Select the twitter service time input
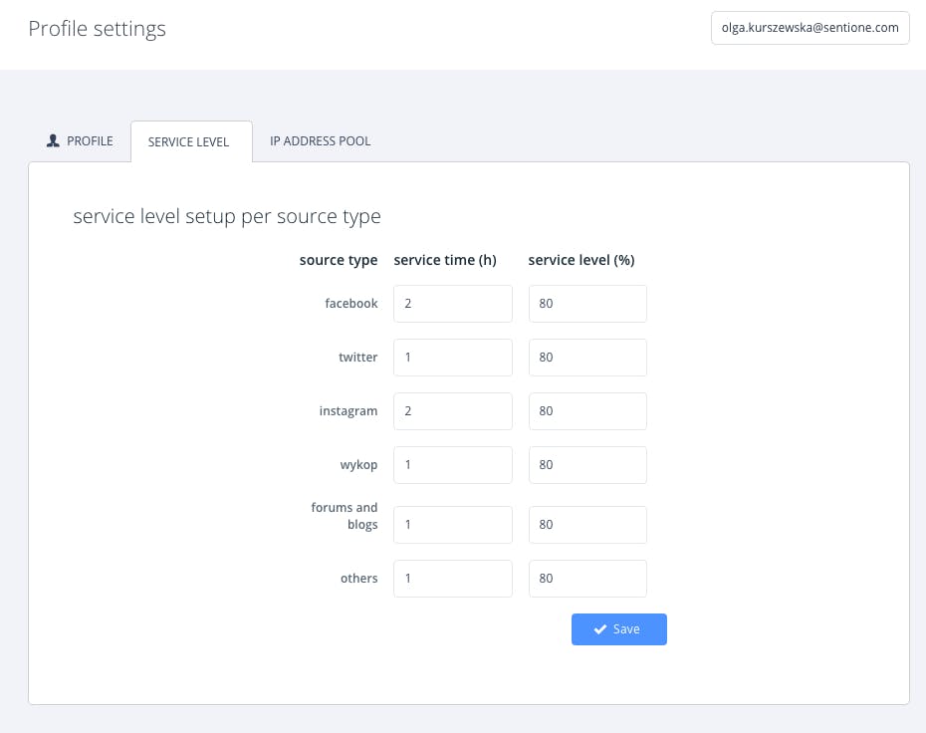926x733 pixels. pos(452,358)
